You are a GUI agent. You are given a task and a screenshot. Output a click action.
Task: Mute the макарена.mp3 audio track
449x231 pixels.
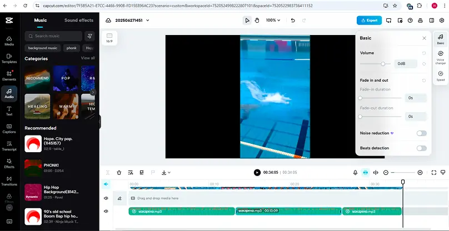(106, 211)
